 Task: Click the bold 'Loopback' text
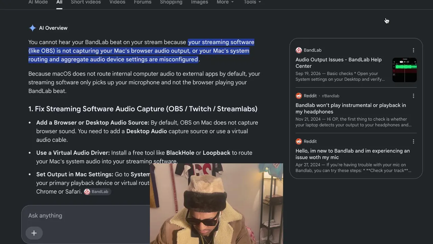(216, 153)
